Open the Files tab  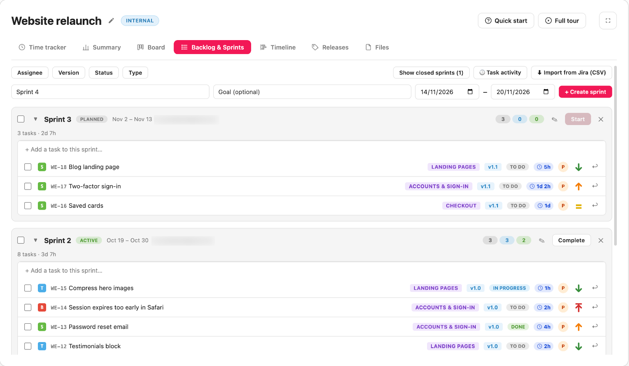(x=377, y=47)
